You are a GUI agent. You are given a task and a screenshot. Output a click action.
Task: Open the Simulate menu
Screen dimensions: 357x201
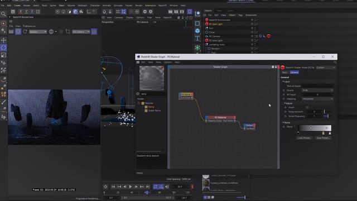[118, 5]
